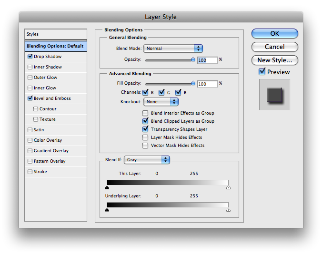Click the Cancel button
This screenshot has height=254, width=322.
click(274, 47)
